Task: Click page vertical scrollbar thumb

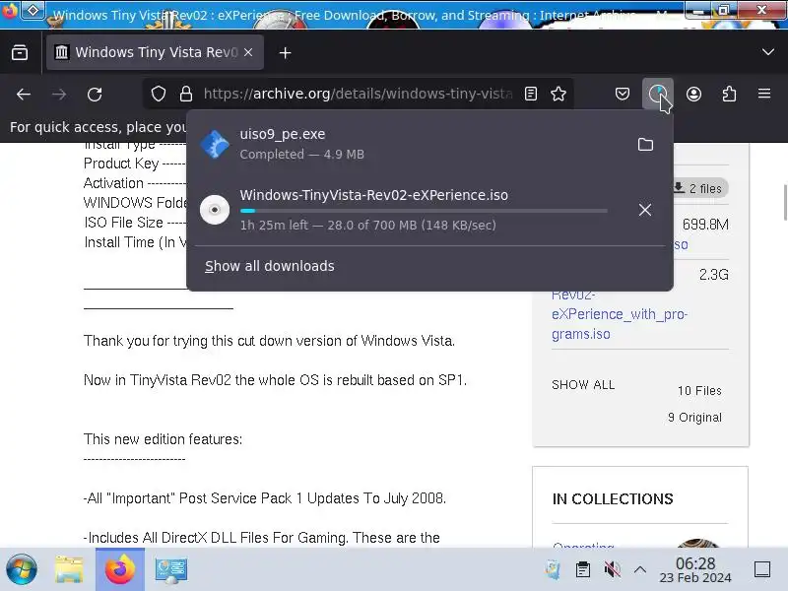Action: click(785, 202)
